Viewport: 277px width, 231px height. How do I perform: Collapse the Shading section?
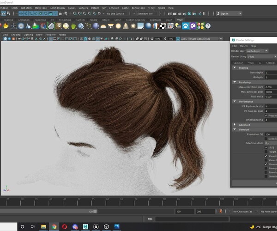[235, 67]
